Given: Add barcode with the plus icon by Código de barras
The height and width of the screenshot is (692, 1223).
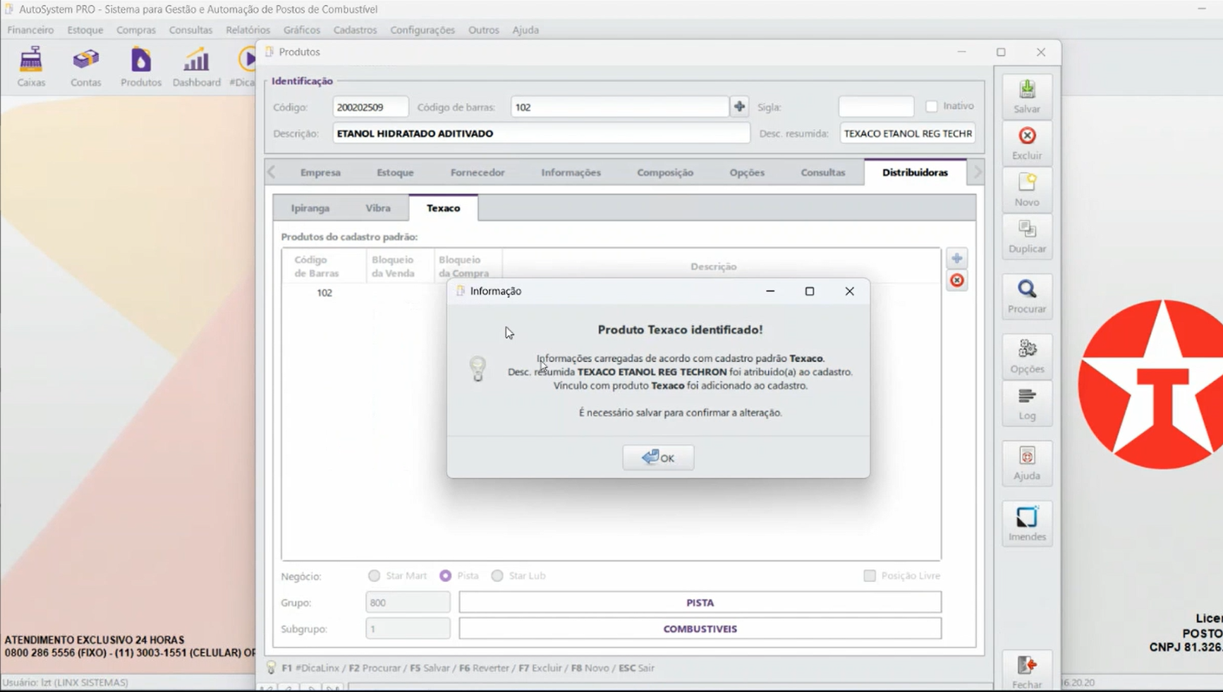Looking at the screenshot, I should tap(739, 107).
